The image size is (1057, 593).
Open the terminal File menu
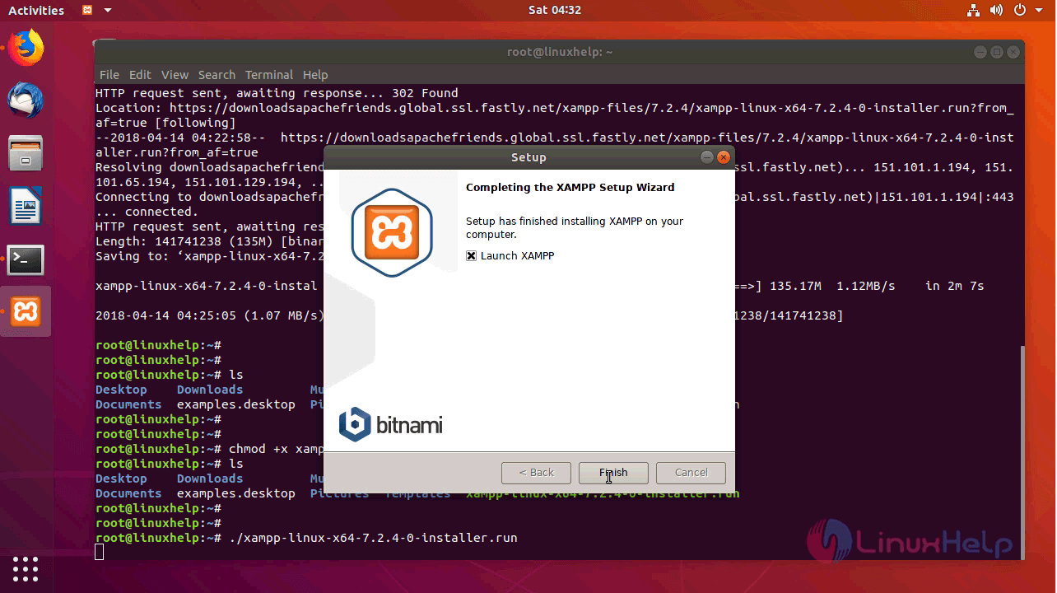pos(109,74)
